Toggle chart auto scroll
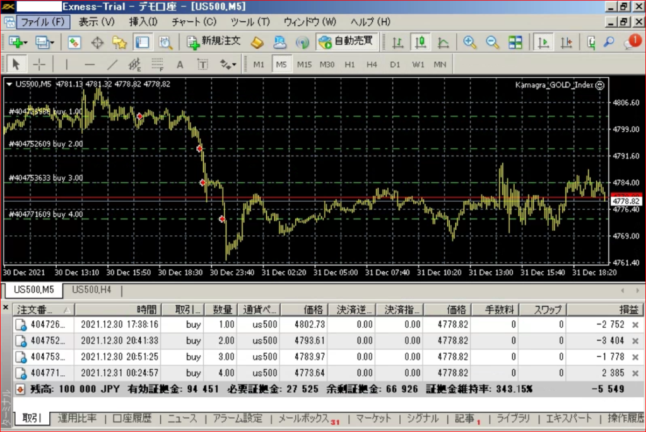 coord(542,43)
